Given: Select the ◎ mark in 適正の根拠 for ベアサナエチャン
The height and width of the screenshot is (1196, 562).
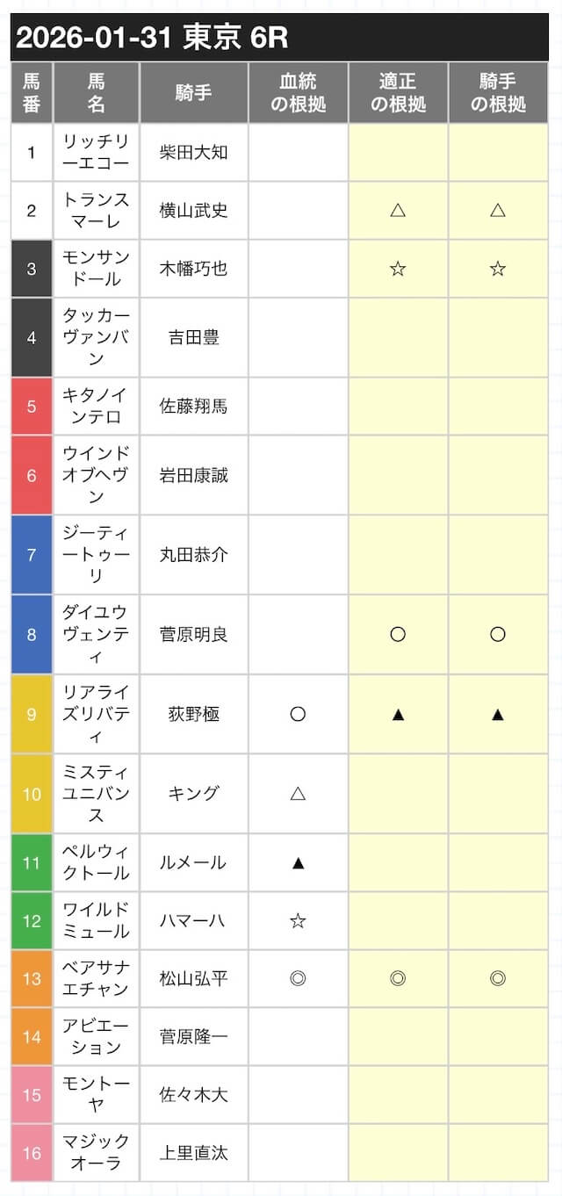Looking at the screenshot, I should pyautogui.click(x=398, y=978).
